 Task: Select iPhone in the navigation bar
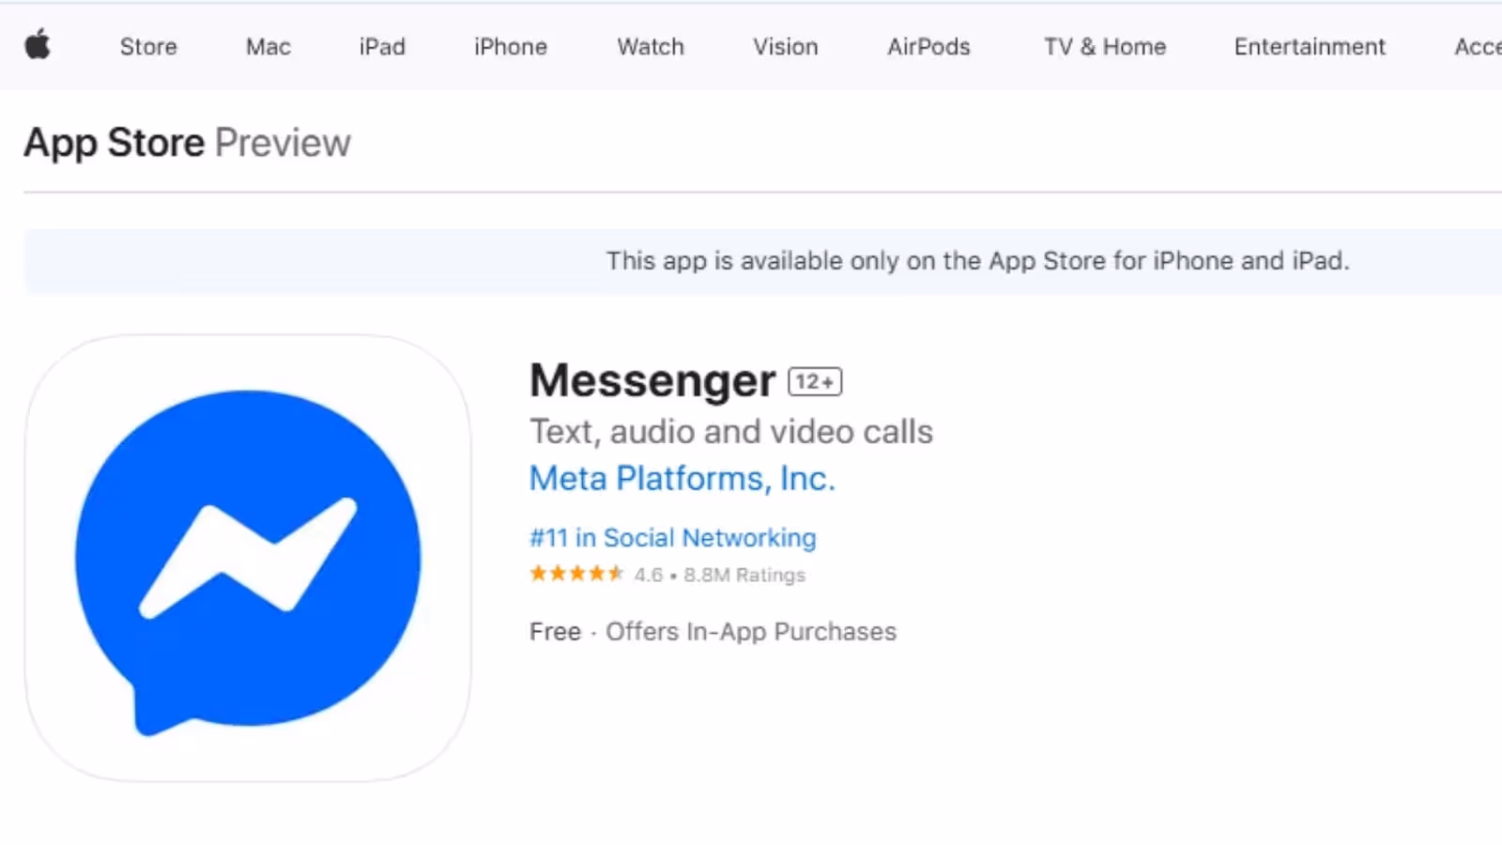[511, 47]
